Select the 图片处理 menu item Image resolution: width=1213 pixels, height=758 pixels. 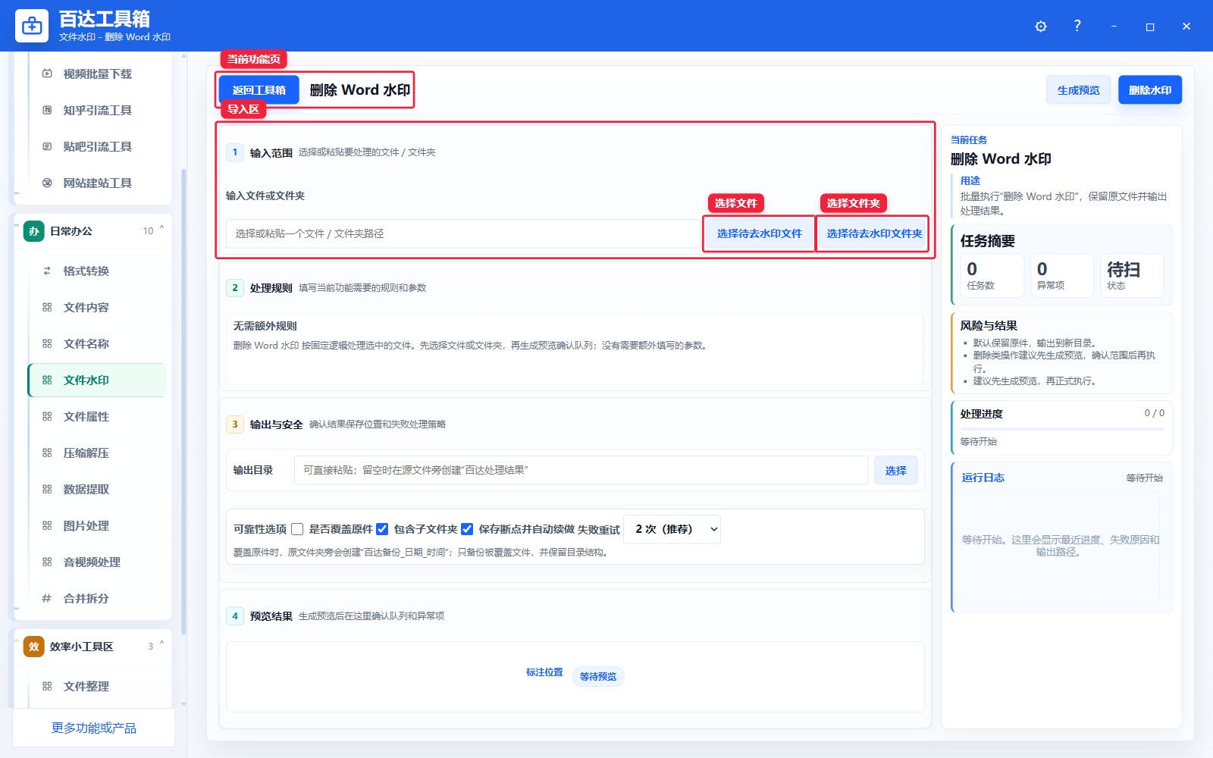click(x=97, y=525)
